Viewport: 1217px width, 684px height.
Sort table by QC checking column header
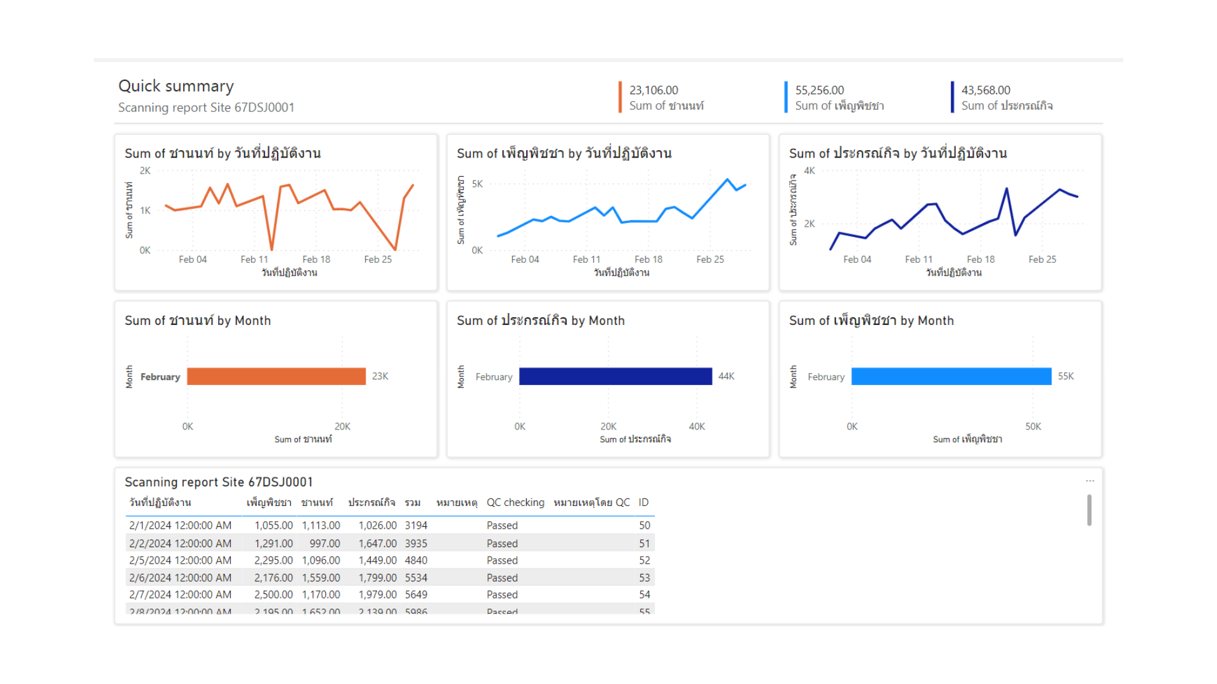[x=515, y=502]
